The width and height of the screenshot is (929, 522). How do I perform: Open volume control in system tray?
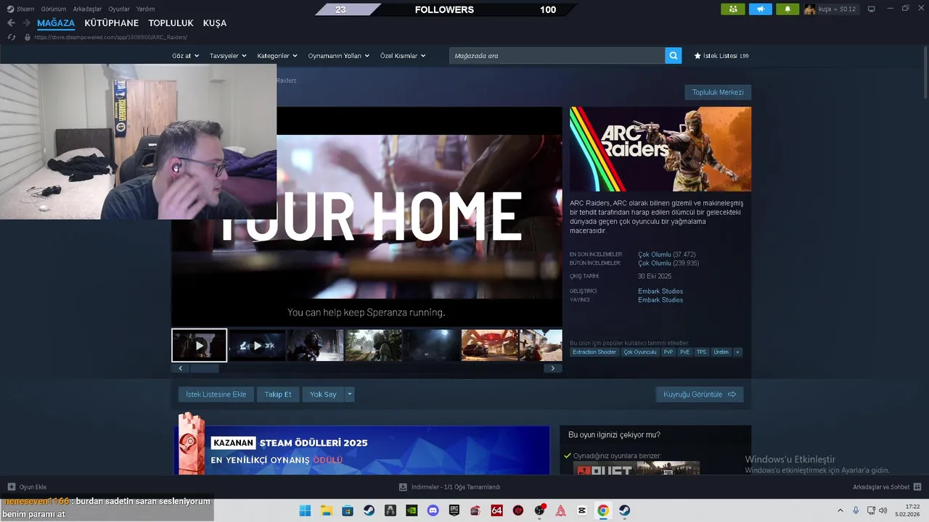(883, 510)
